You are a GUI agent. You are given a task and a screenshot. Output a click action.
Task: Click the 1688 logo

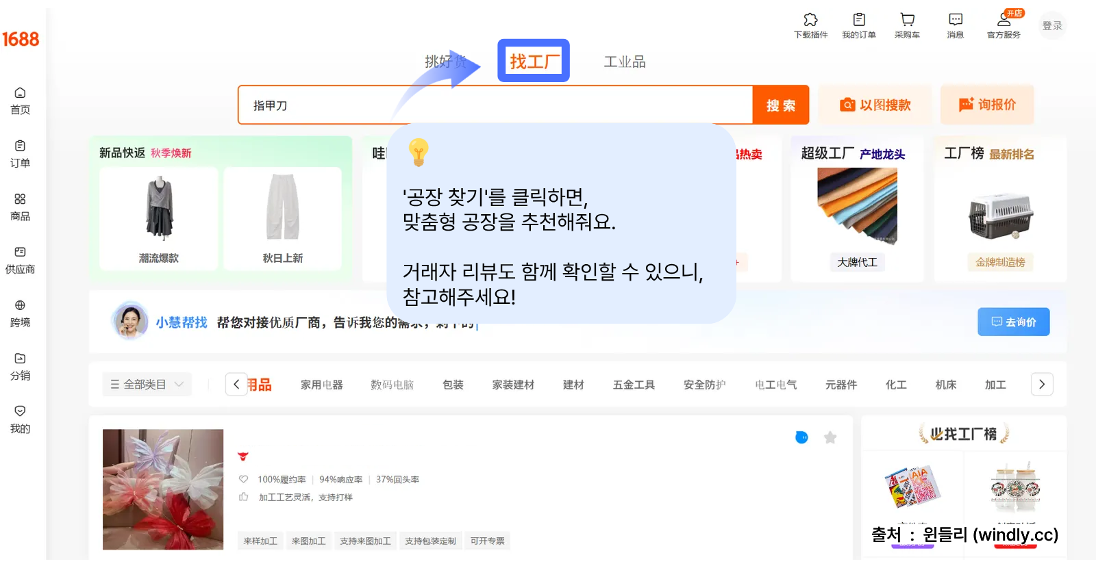click(21, 40)
